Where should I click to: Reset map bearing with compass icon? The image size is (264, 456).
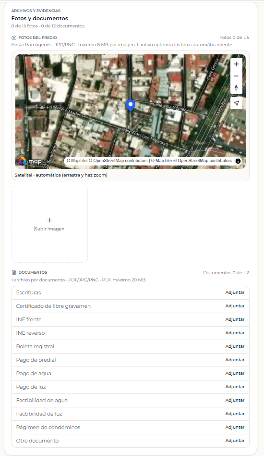(236, 88)
